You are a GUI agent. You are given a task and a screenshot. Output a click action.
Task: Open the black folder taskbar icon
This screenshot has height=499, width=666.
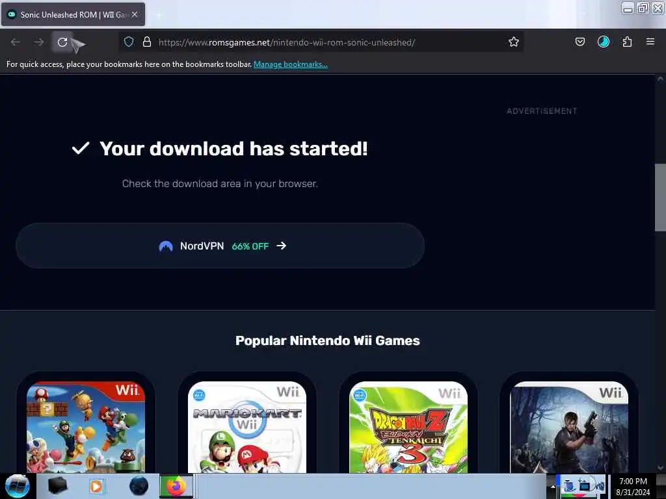click(x=57, y=486)
